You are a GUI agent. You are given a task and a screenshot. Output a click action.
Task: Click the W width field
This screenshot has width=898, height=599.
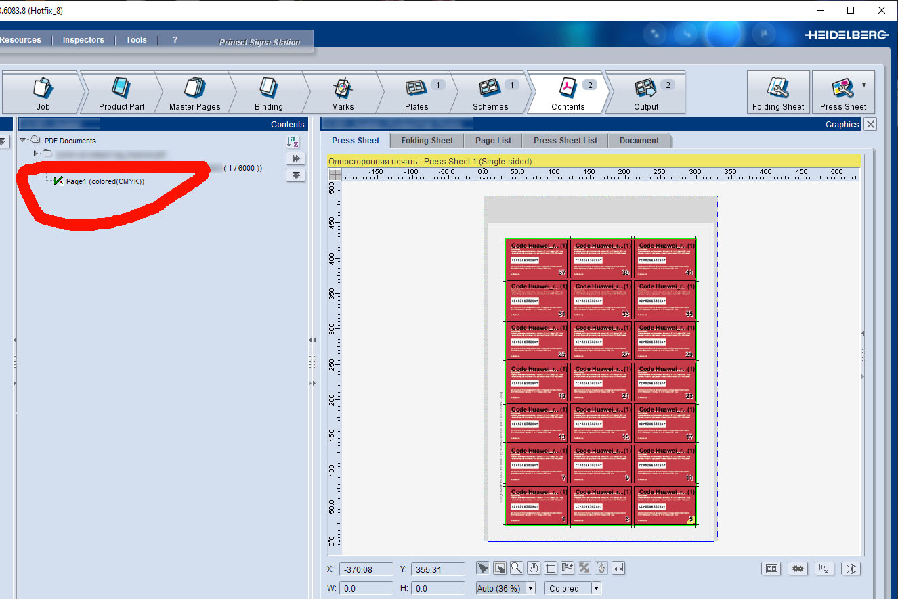(x=366, y=588)
